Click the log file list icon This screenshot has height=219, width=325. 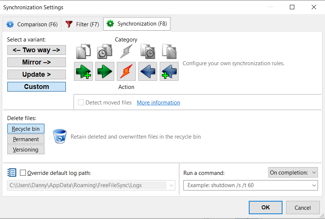[x=12, y=172]
